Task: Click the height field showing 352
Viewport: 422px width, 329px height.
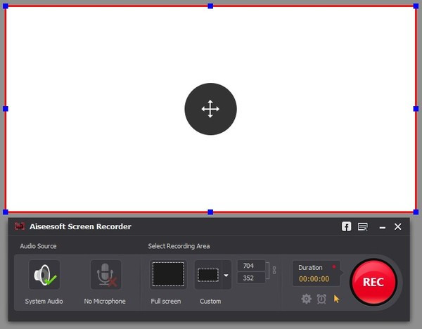Action: (251, 278)
